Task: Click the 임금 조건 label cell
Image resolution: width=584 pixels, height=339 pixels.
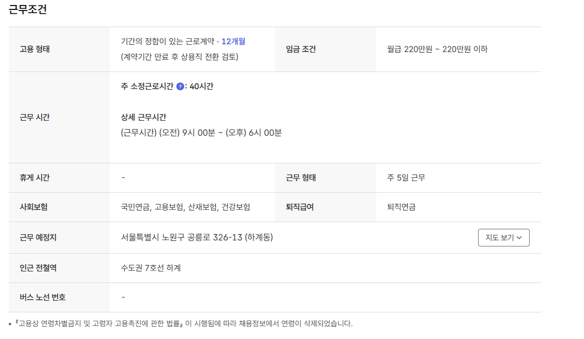Action: coord(301,49)
